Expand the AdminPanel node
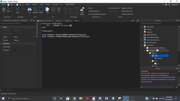This screenshot has width=180, height=101. [145, 48]
